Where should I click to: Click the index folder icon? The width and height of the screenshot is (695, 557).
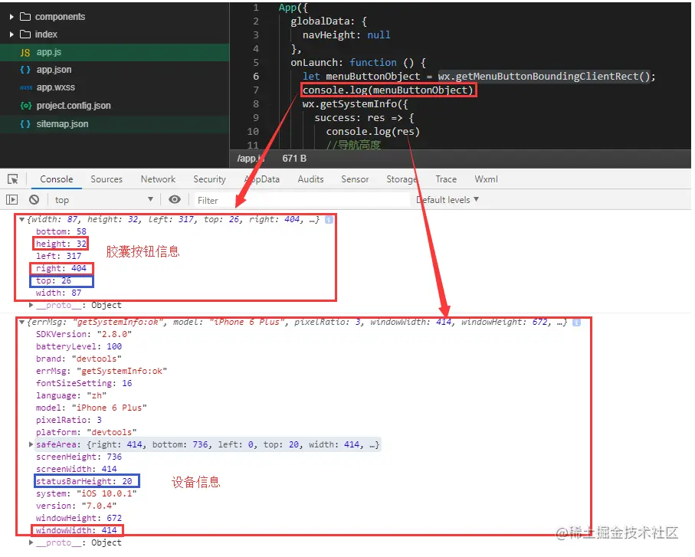25,34
